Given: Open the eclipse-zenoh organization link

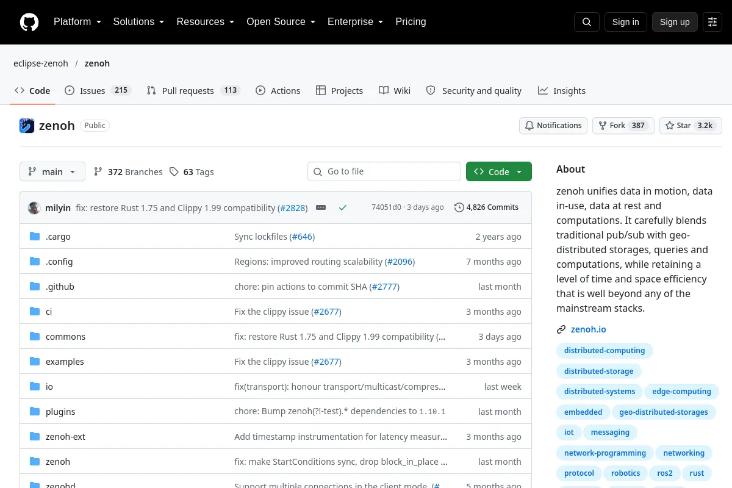Looking at the screenshot, I should point(41,63).
